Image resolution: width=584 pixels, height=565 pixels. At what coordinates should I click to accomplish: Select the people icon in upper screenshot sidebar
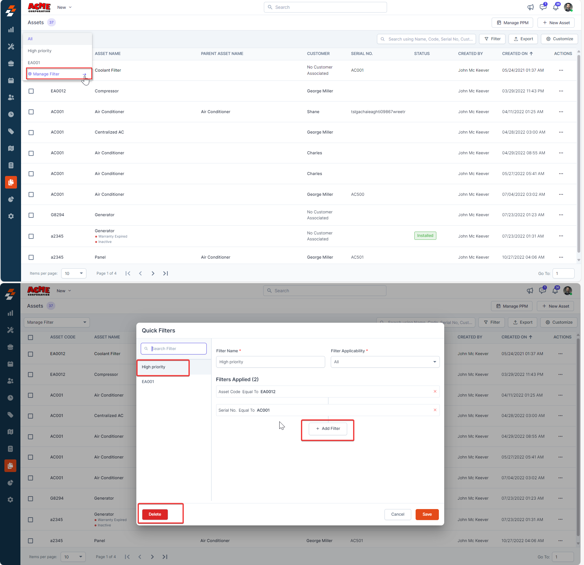click(11, 97)
